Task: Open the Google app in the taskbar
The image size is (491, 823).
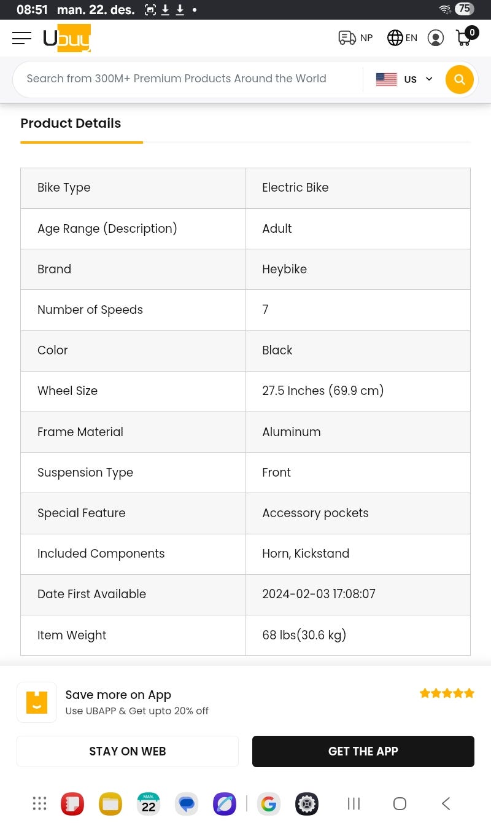Action: [268, 803]
